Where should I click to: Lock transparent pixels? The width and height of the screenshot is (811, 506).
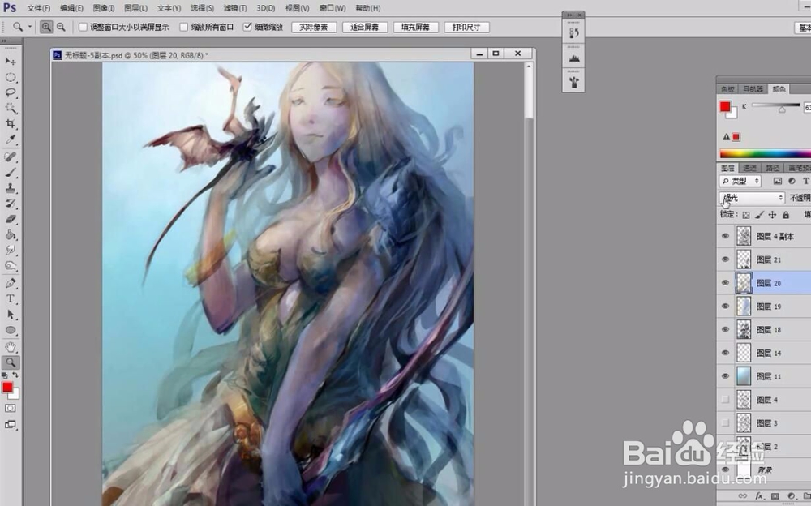746,215
